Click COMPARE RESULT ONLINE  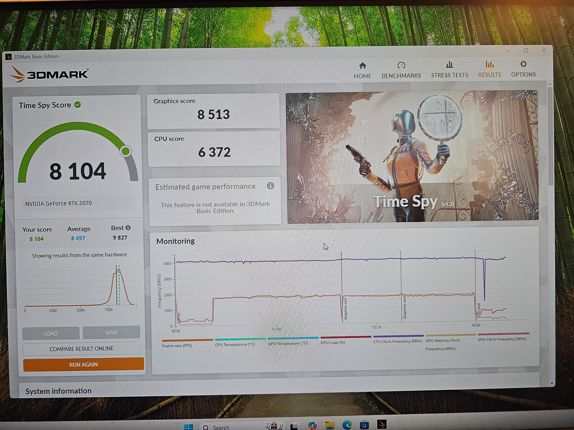click(82, 349)
